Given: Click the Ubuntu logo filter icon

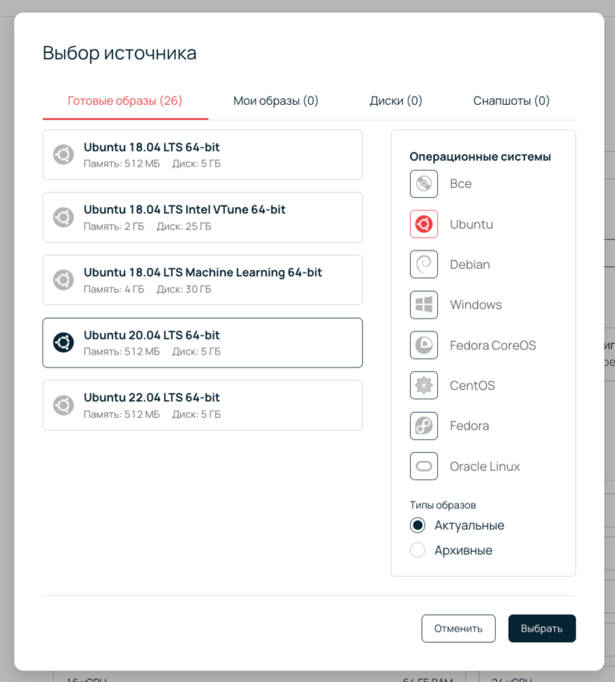Looking at the screenshot, I should [x=424, y=224].
